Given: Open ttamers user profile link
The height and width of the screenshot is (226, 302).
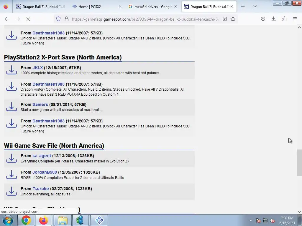Looking at the screenshot, I should coord(40,104).
